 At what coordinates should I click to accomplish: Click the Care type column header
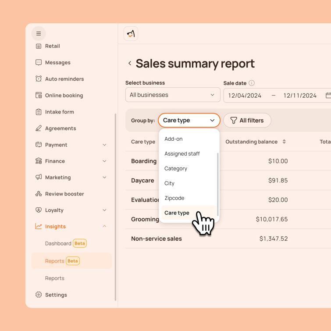[143, 142]
